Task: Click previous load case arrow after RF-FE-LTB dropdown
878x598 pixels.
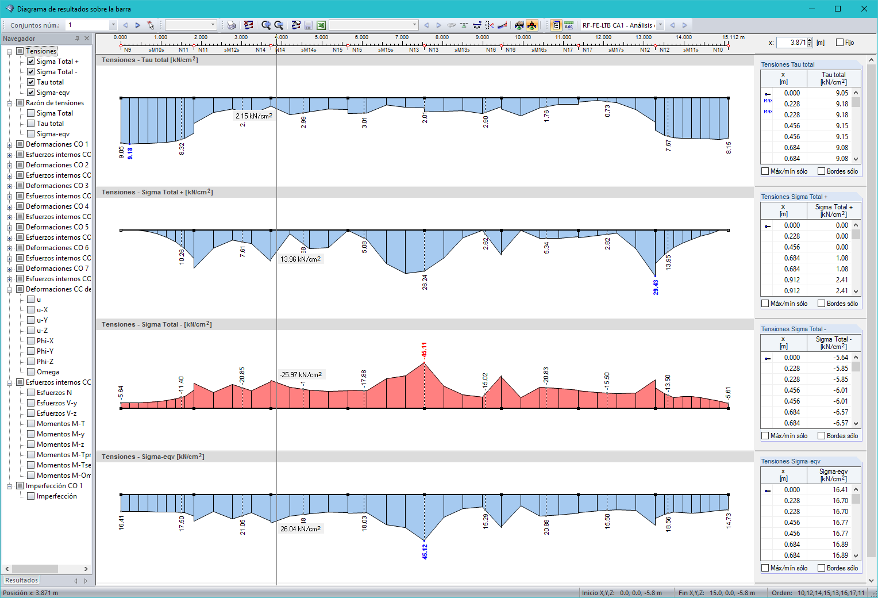Action: [672, 25]
